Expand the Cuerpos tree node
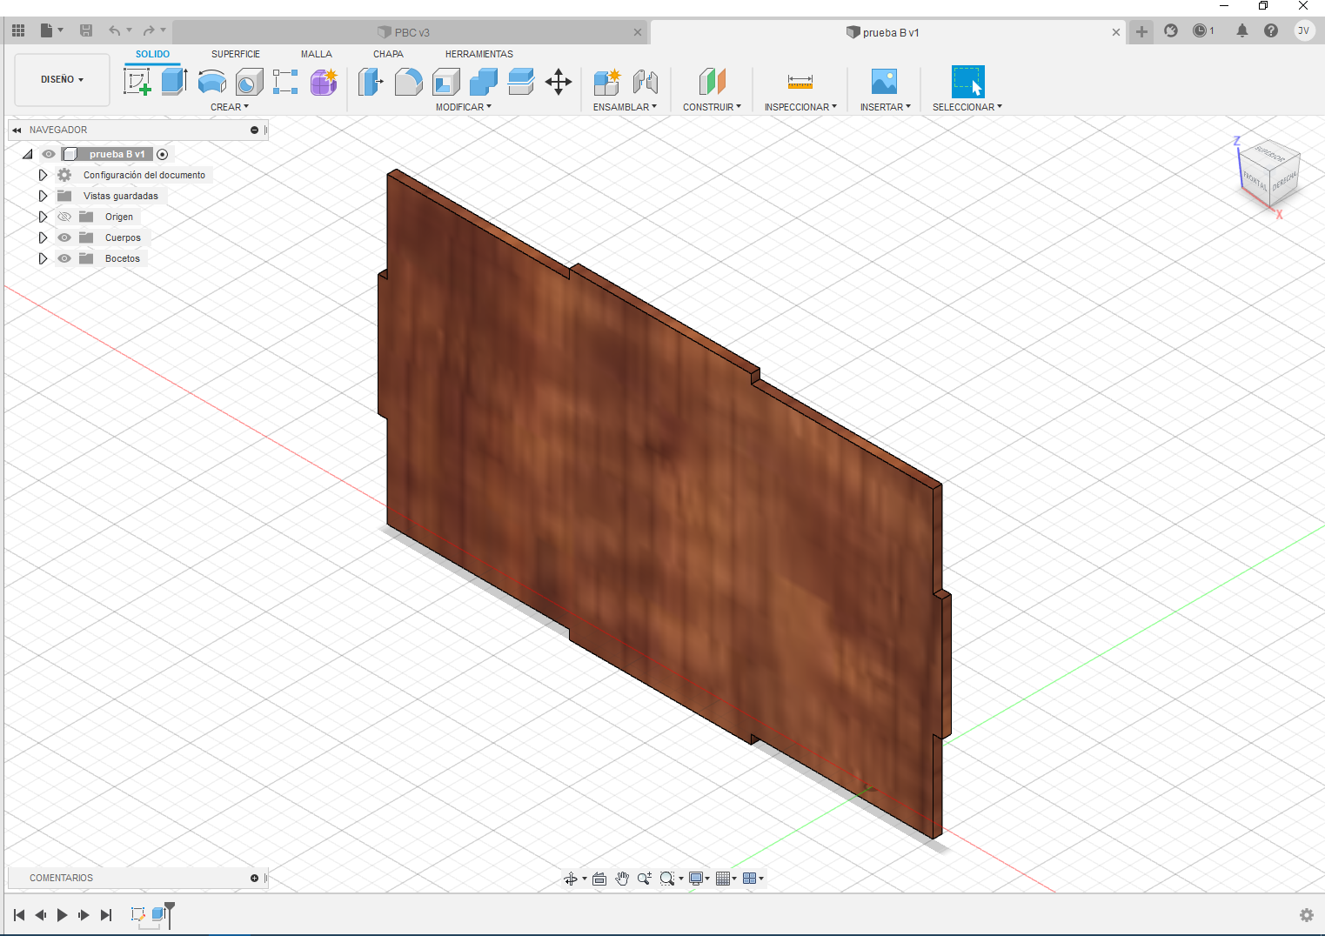Image resolution: width=1325 pixels, height=936 pixels. [x=43, y=237]
